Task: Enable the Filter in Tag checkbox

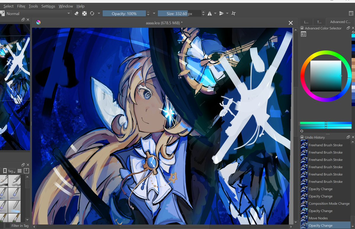Action: (7, 226)
